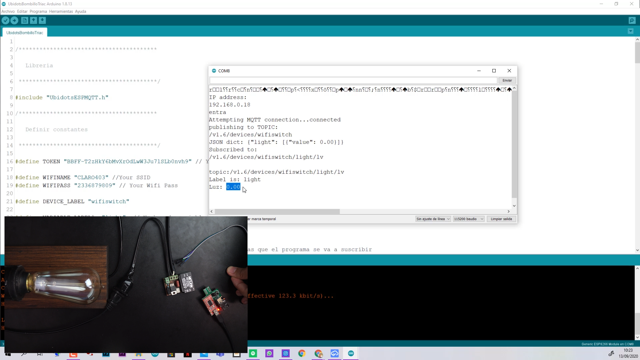The width and height of the screenshot is (640, 360).
Task: Open the Programa menu
Action: (x=38, y=11)
